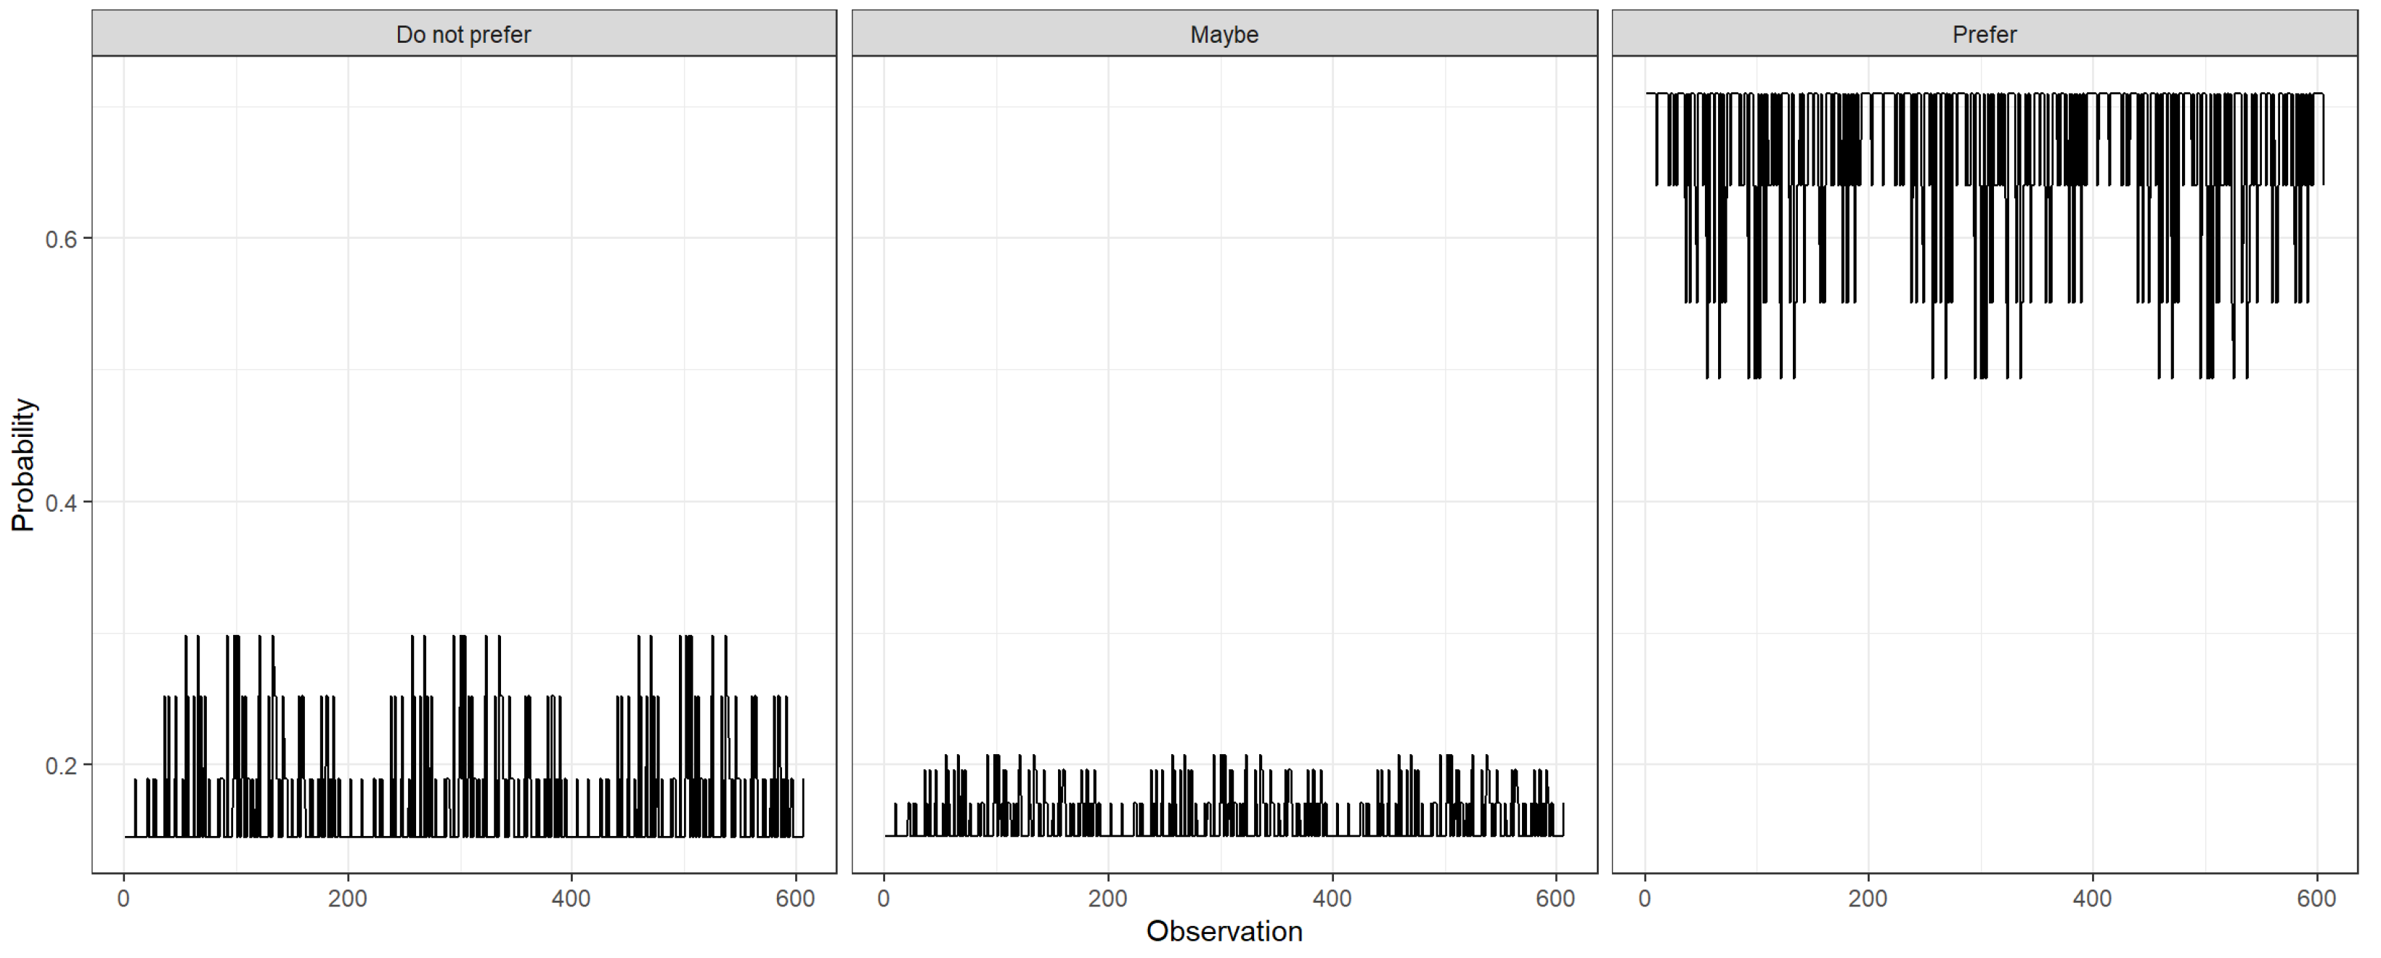Click the 200 tick under 'Prefer' panel
2381x958 pixels.
click(x=1868, y=898)
